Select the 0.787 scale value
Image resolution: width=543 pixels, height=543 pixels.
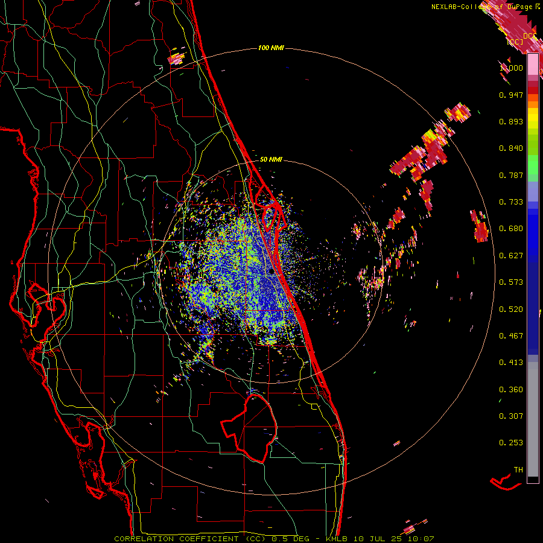(511, 175)
